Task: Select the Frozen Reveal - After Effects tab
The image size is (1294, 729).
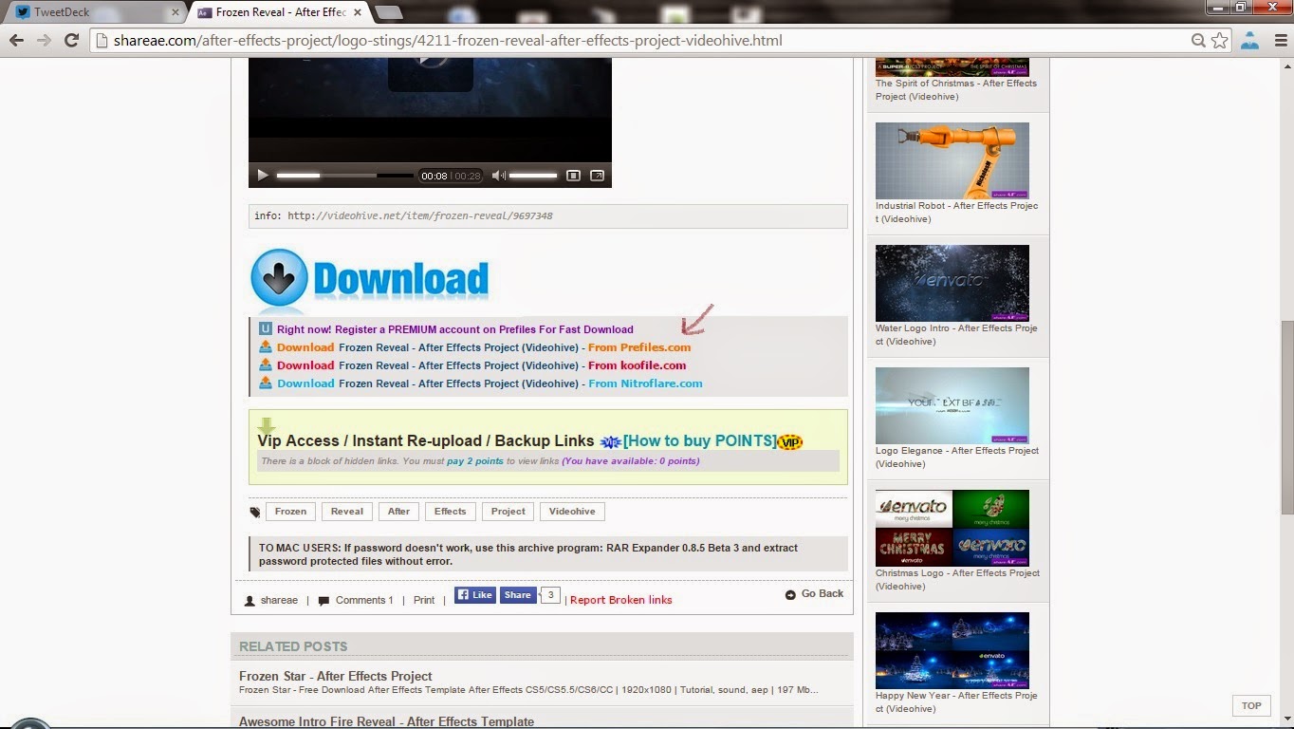Action: point(280,11)
